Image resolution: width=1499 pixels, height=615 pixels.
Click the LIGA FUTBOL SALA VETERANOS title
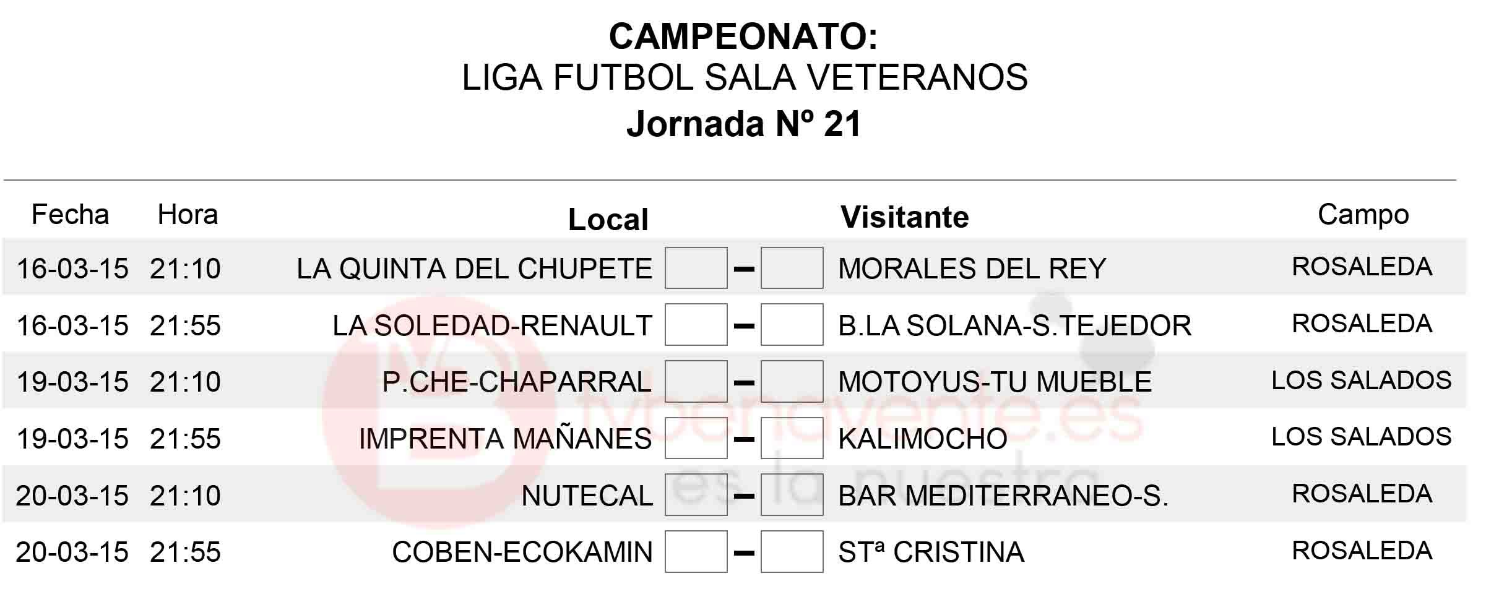point(745,77)
